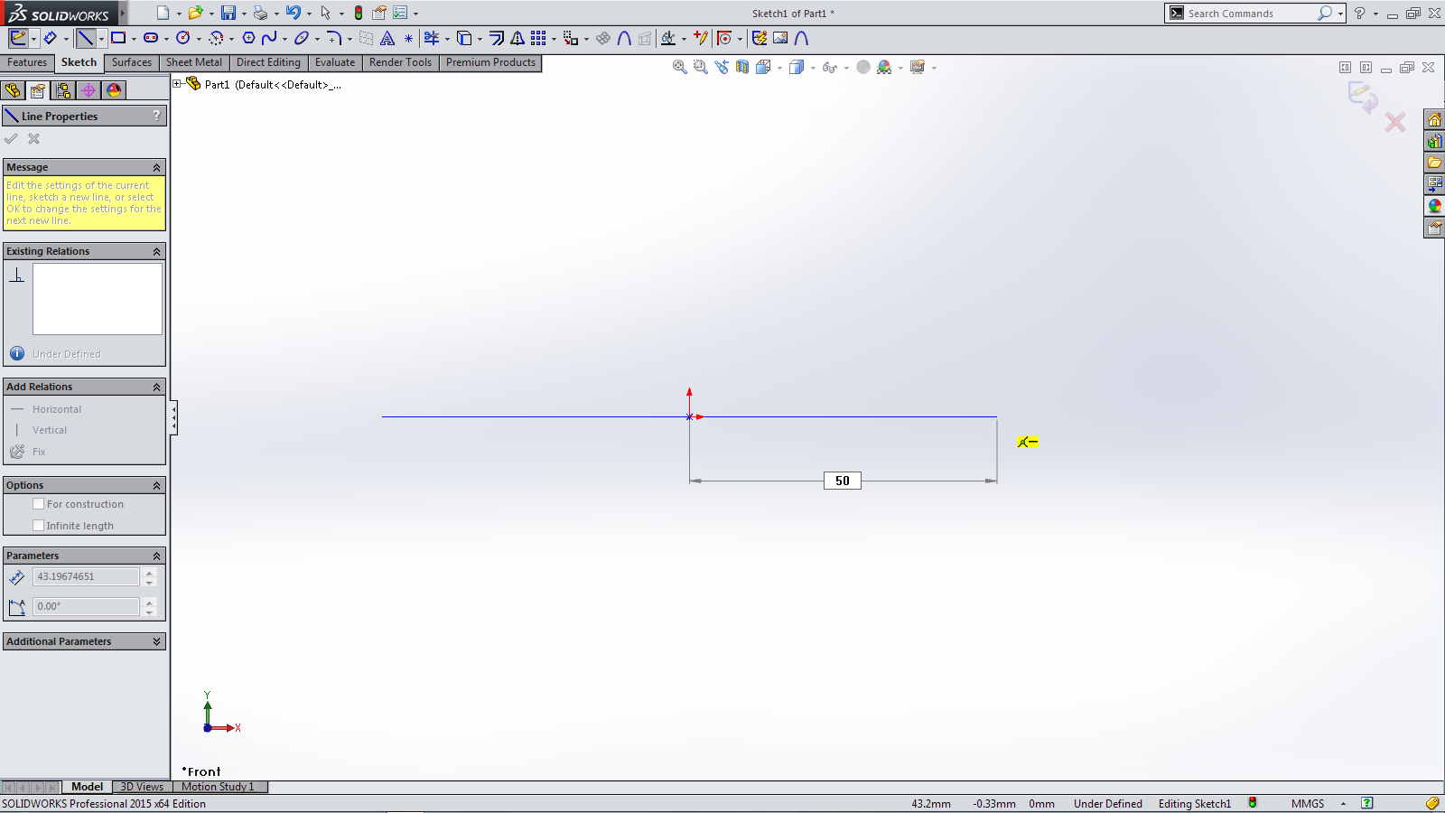
Task: Select the Corner Rectangle sketch tool
Action: [118, 38]
